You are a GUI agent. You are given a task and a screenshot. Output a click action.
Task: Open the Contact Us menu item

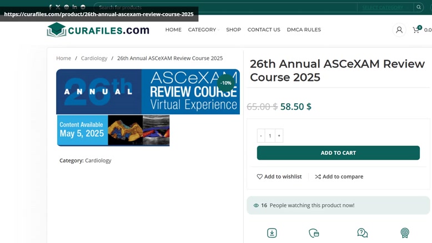[x=264, y=30]
